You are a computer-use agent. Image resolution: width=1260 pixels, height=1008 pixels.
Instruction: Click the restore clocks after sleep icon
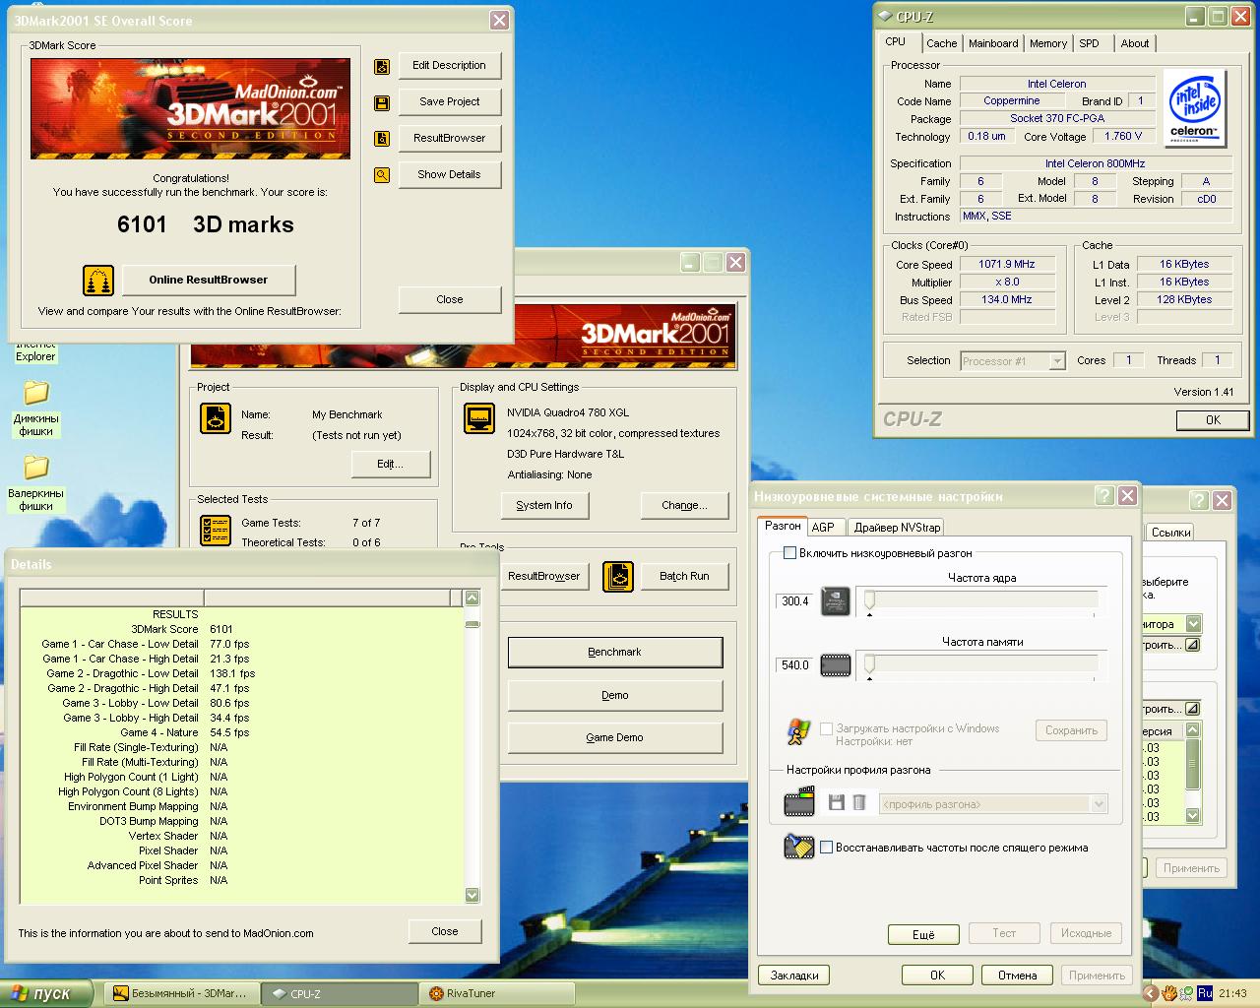coord(798,848)
